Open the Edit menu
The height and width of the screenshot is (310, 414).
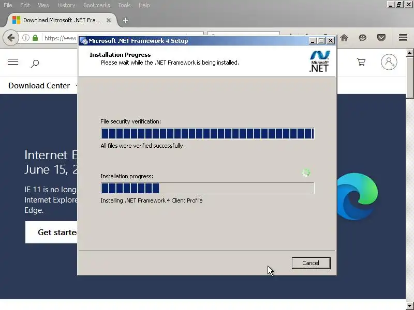coord(25,5)
